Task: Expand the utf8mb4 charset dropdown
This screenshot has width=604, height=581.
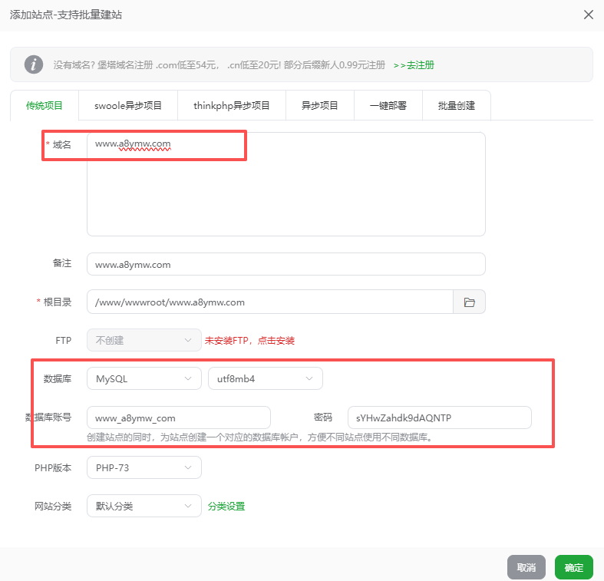Action: point(265,378)
